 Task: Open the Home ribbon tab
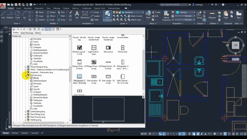(10, 8)
